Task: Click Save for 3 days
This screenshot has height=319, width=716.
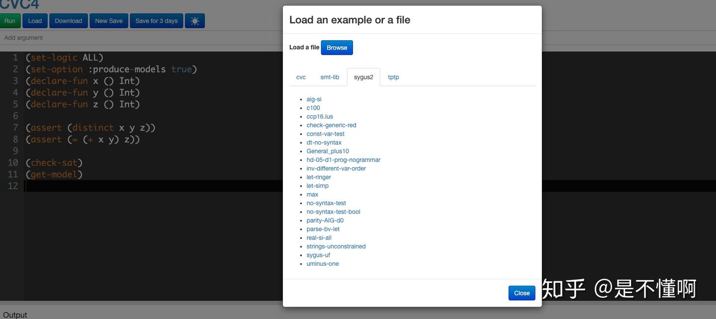Action: 156,21
